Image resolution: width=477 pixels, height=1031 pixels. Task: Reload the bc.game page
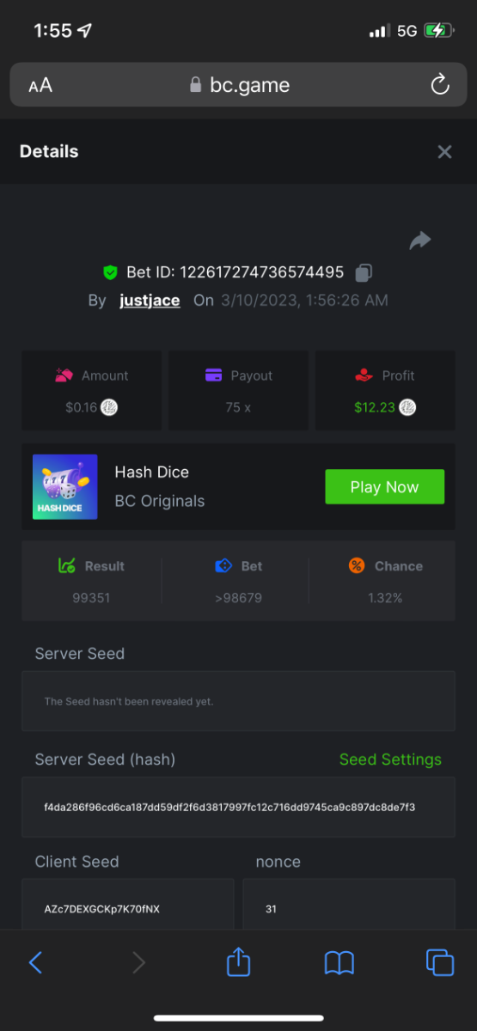[439, 84]
